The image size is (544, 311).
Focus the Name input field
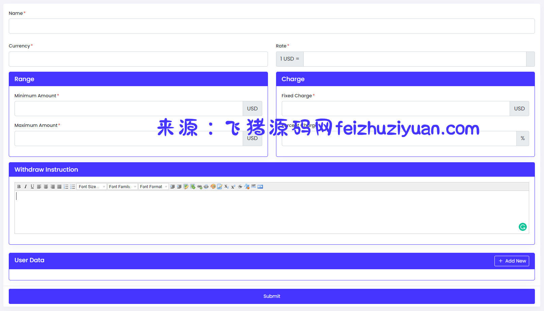272,26
